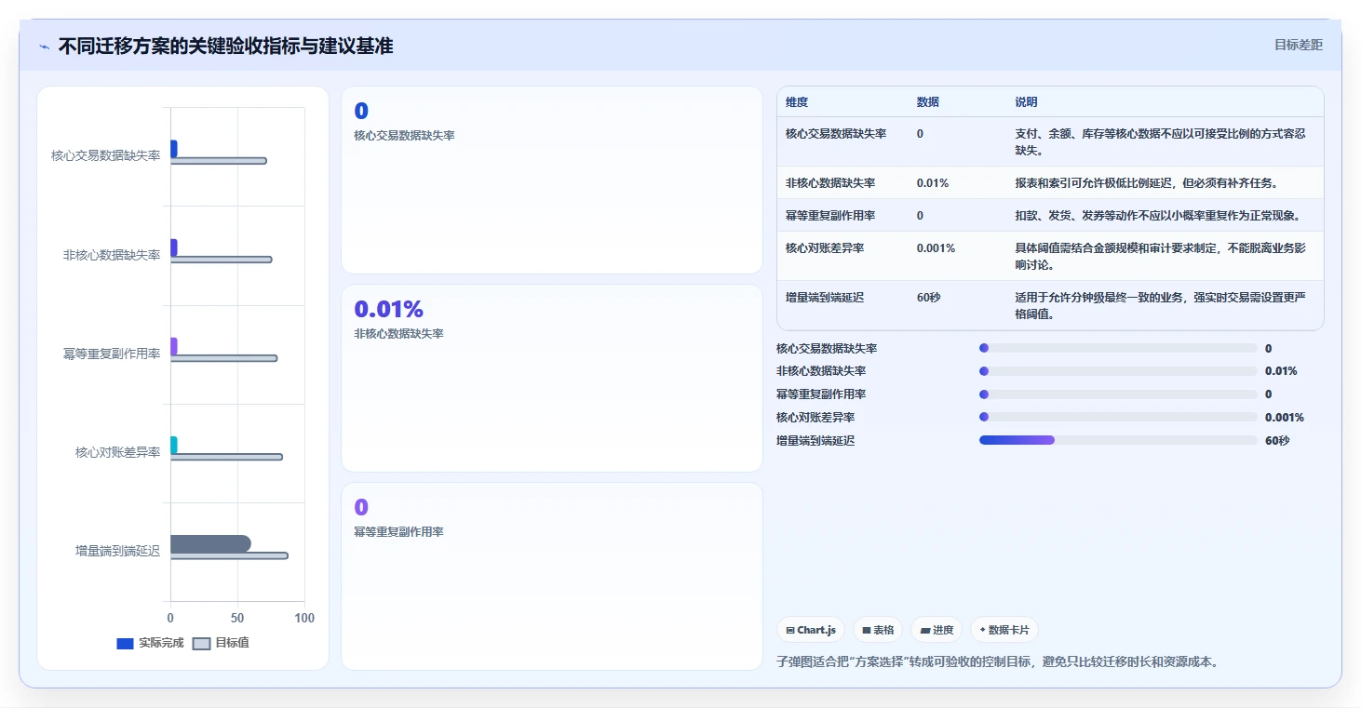Click the 核心交易数据缺失率 progress bar
1361x708 pixels.
tap(1118, 348)
